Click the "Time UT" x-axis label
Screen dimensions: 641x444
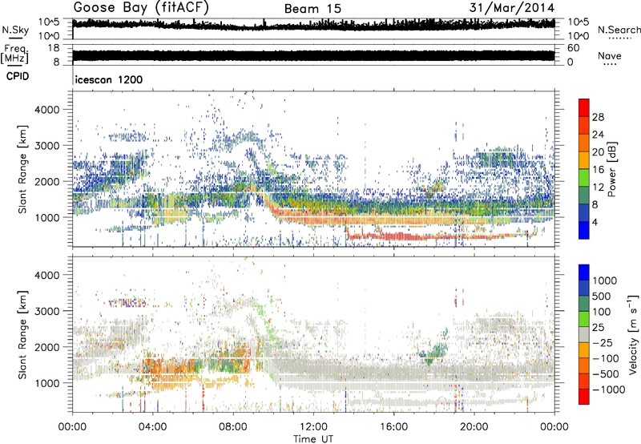pyautogui.click(x=313, y=438)
